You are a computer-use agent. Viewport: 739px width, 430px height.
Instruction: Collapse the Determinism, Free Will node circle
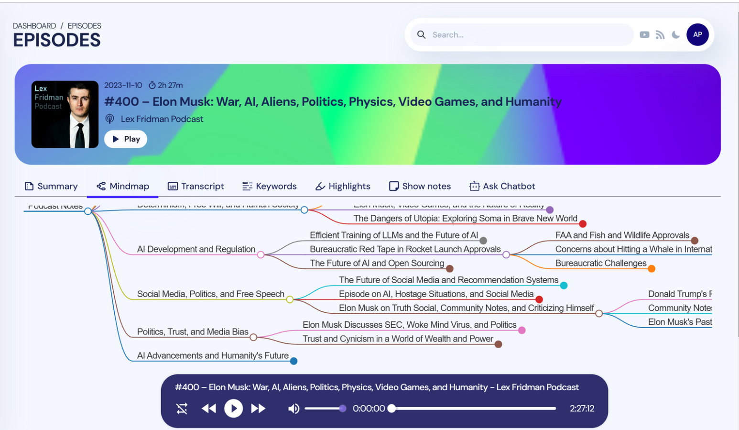click(x=304, y=210)
